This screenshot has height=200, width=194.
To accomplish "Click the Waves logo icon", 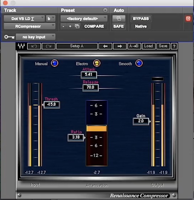I will click(21, 46).
